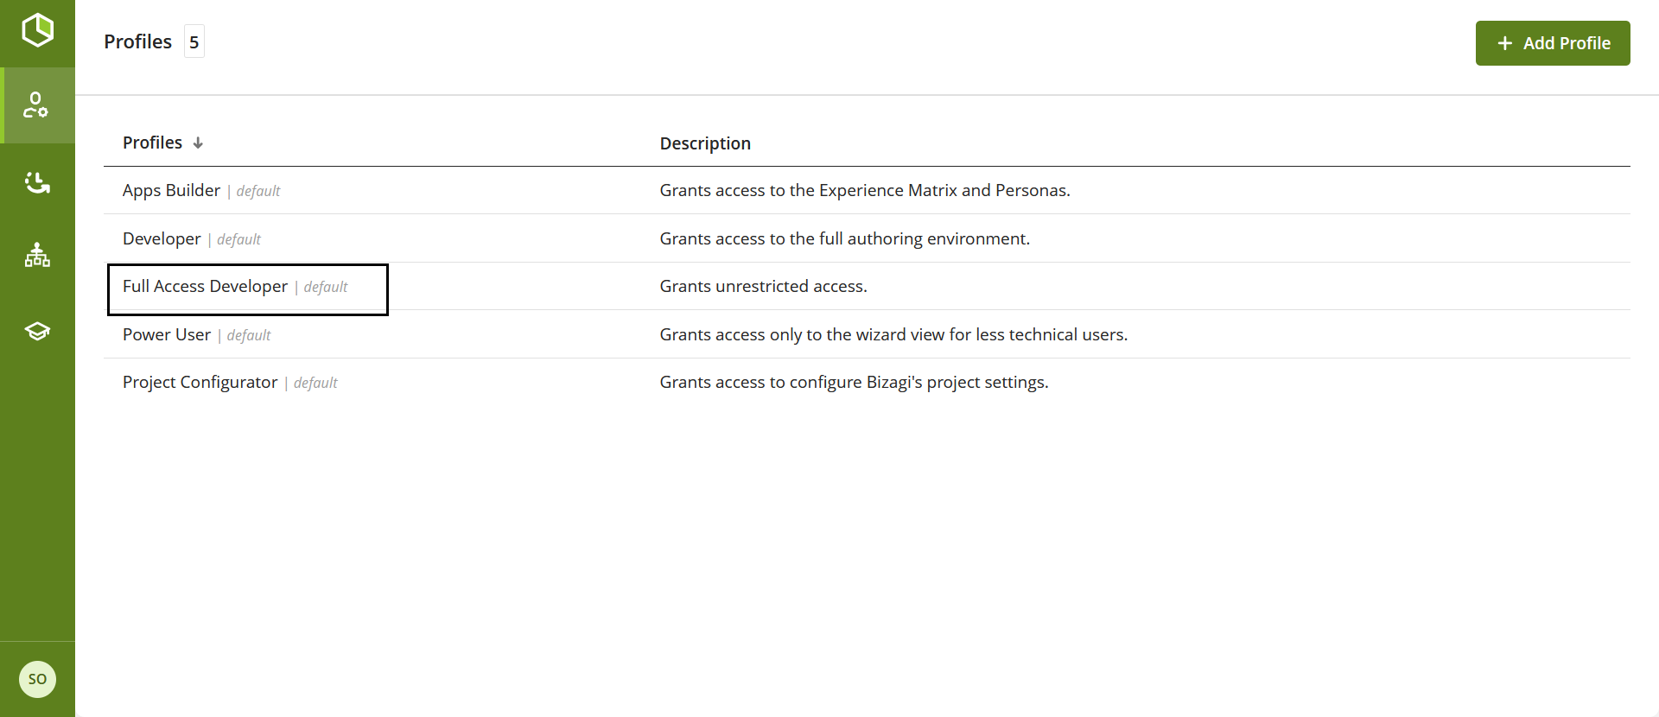
Task: Click the profiles count badge showing 5
Action: pos(194,42)
